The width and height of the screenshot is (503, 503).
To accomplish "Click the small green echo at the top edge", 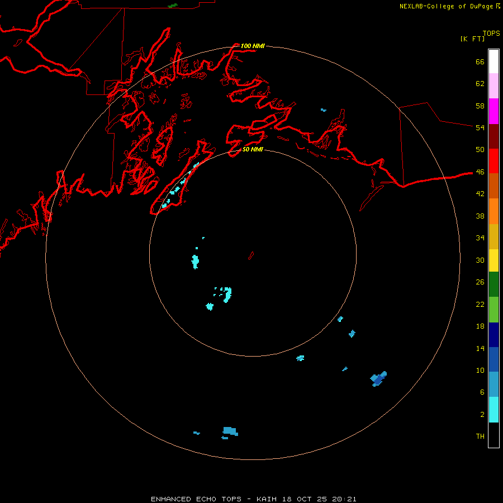I will point(173,6).
